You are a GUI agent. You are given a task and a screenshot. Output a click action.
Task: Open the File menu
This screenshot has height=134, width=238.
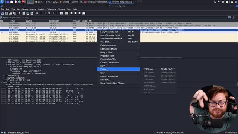click(x=3, y=9)
